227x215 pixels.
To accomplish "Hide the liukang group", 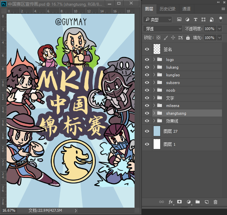I will pyautogui.click(x=147, y=67).
